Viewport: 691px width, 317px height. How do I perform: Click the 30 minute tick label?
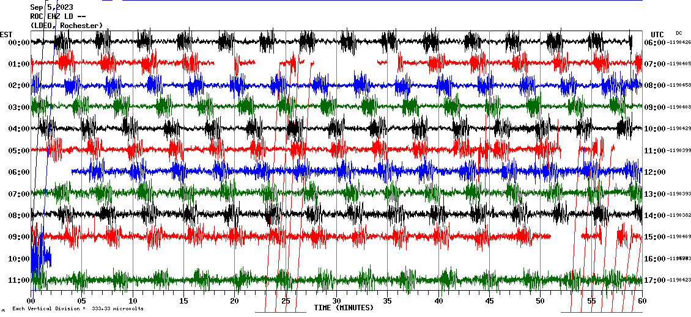[x=337, y=301]
